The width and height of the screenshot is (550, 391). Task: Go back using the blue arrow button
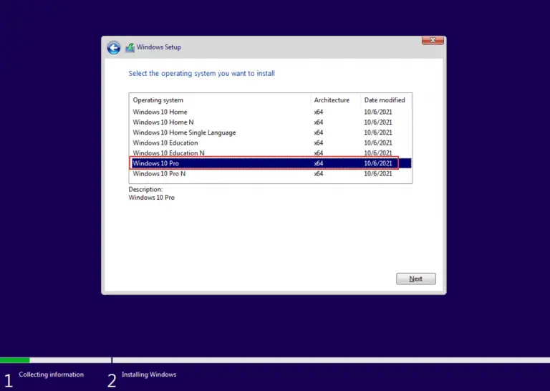point(114,47)
